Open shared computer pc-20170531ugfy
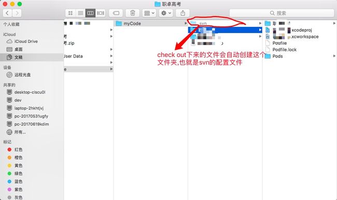337x200 pixels. 31,116
